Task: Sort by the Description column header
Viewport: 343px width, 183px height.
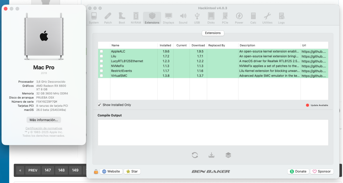Action: tap(269, 45)
